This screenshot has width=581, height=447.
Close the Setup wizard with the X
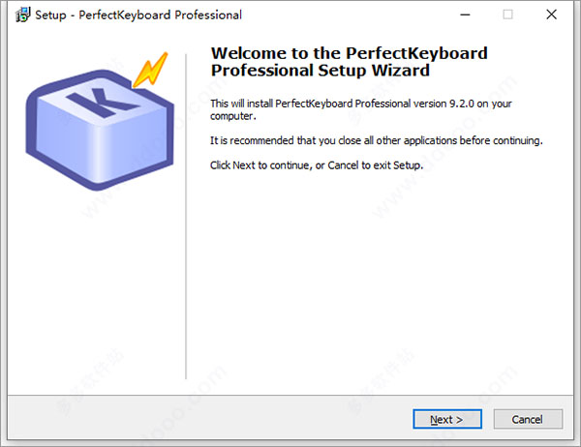click(551, 15)
